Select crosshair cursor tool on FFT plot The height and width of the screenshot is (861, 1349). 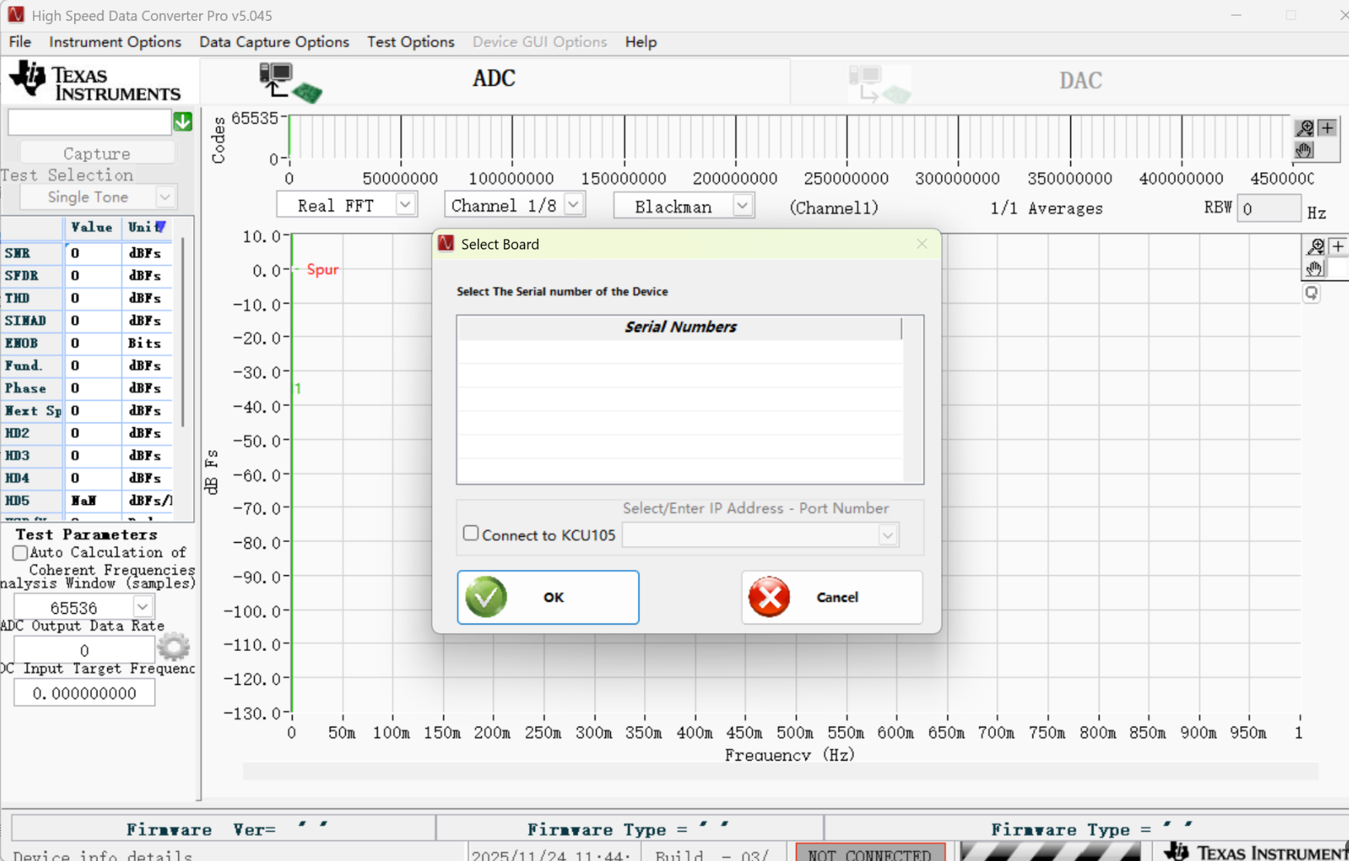click(1338, 246)
